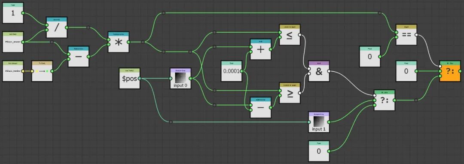464x164 pixels.
Task: Select the Add (+) node
Action: coord(260,49)
